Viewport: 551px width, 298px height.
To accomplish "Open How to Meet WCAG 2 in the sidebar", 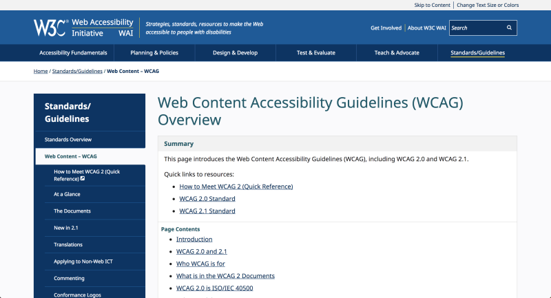I will coord(95,175).
